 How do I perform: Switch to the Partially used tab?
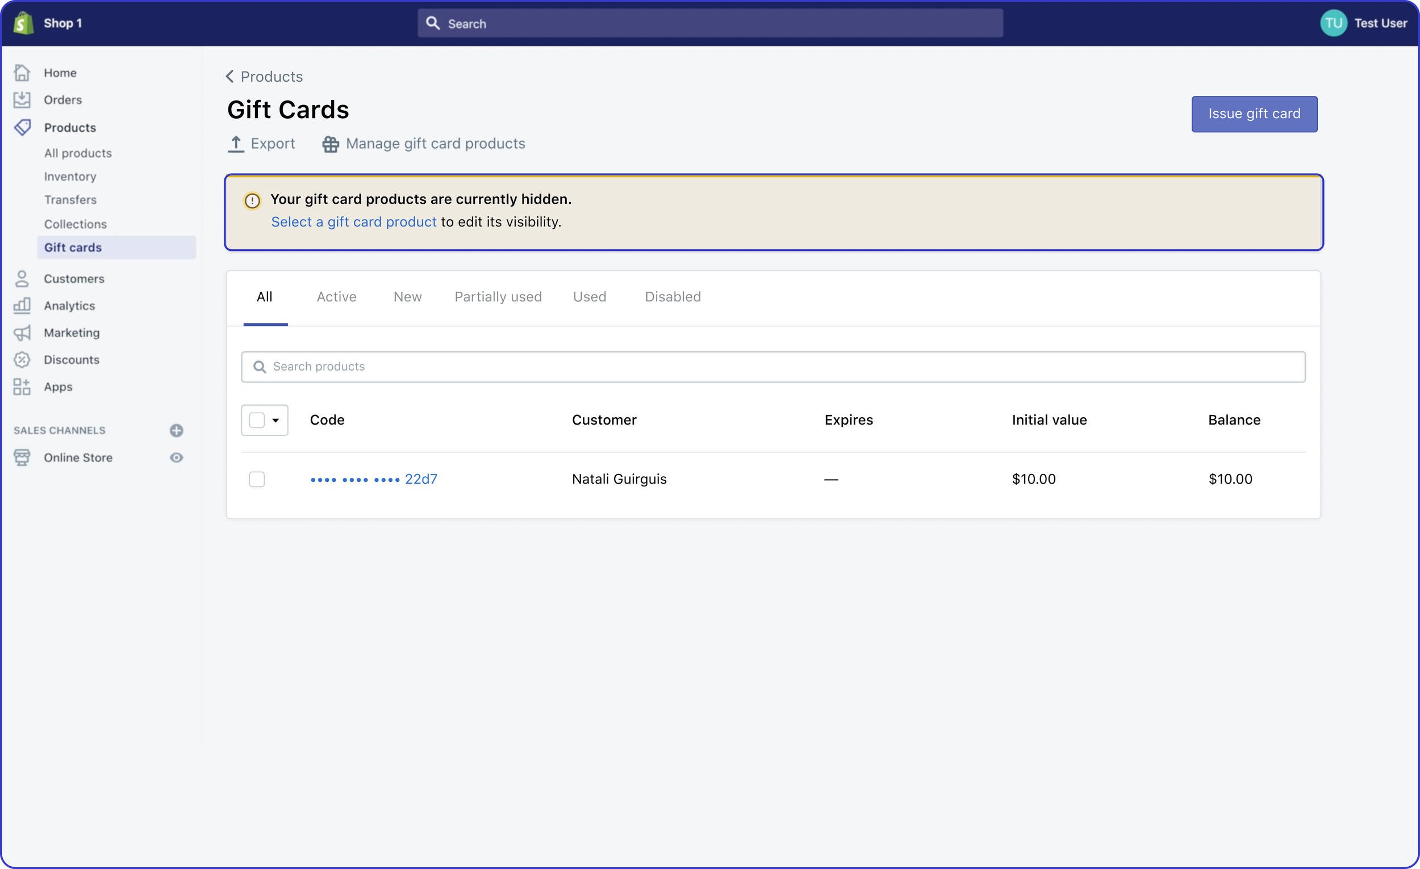point(498,297)
